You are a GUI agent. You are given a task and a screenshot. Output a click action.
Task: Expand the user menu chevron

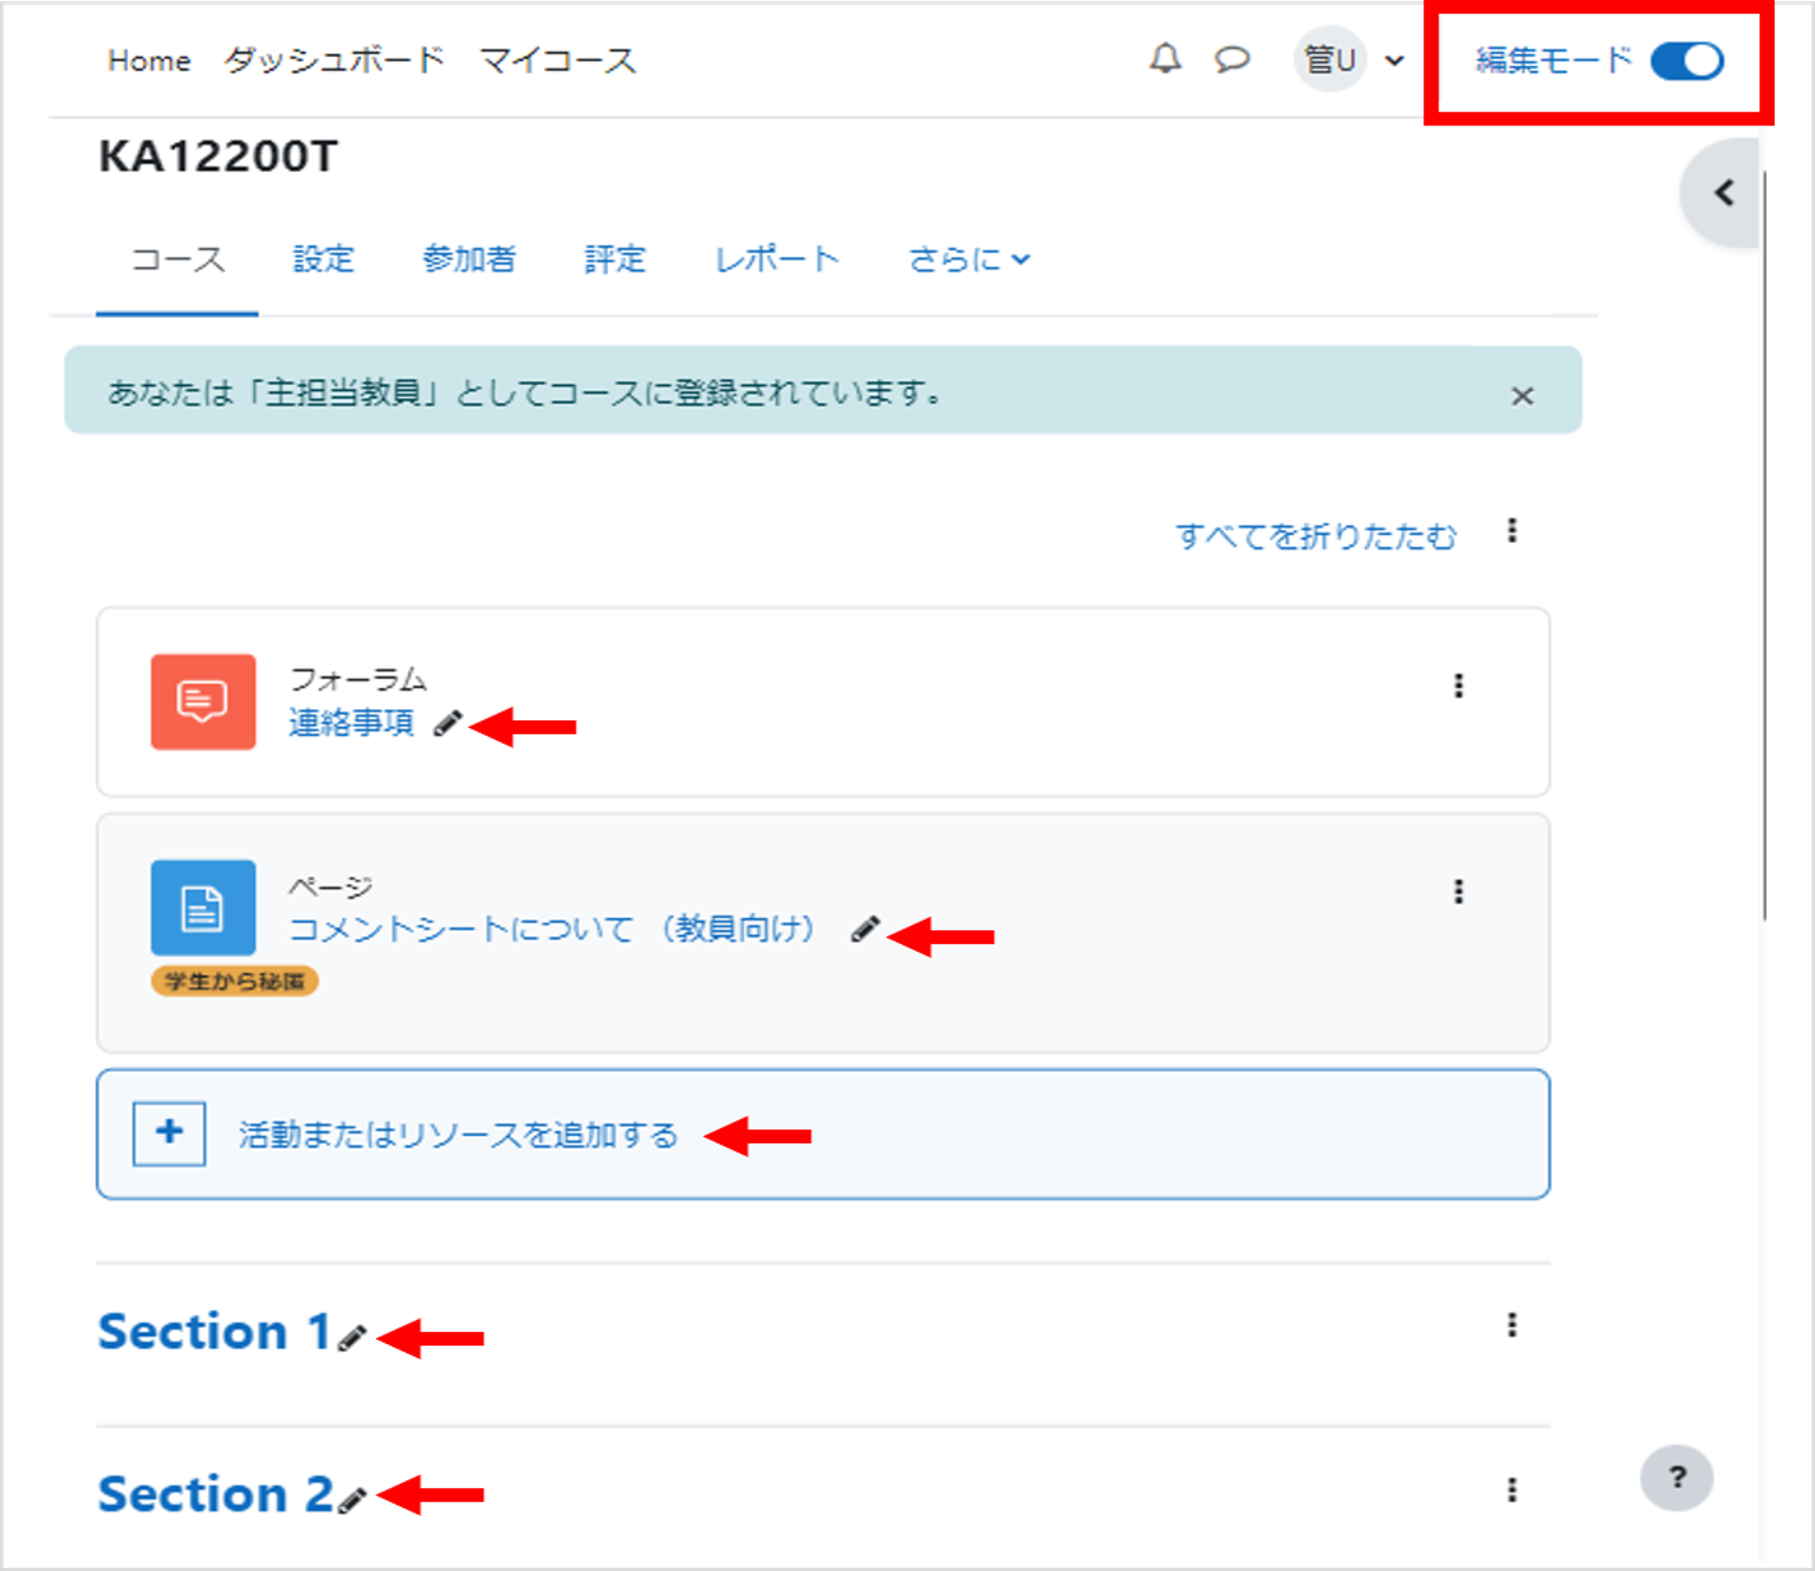point(1394,61)
